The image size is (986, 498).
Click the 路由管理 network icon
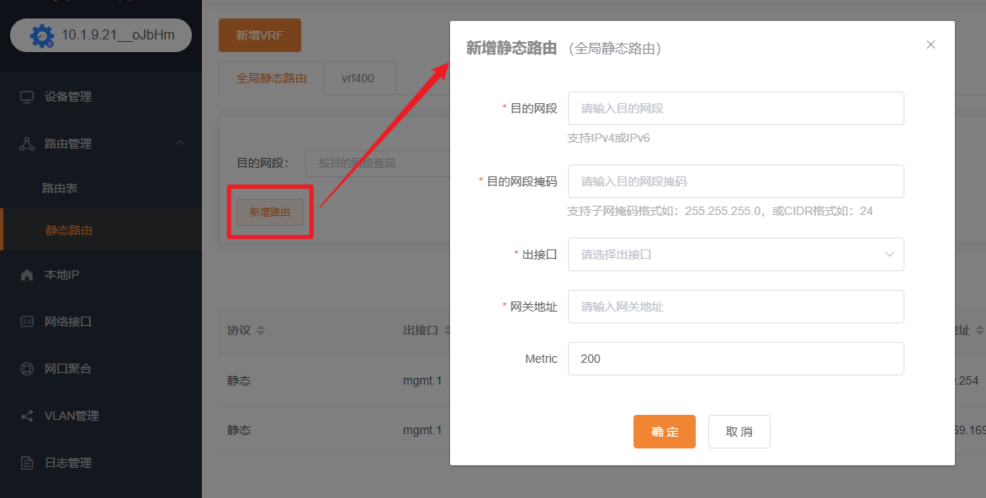click(27, 144)
